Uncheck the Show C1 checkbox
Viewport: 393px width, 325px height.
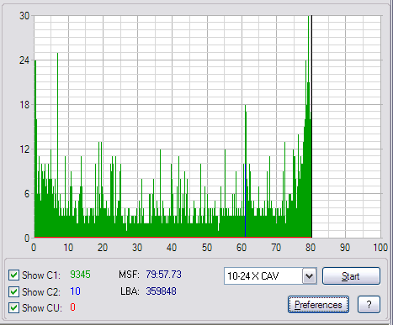click(x=13, y=275)
